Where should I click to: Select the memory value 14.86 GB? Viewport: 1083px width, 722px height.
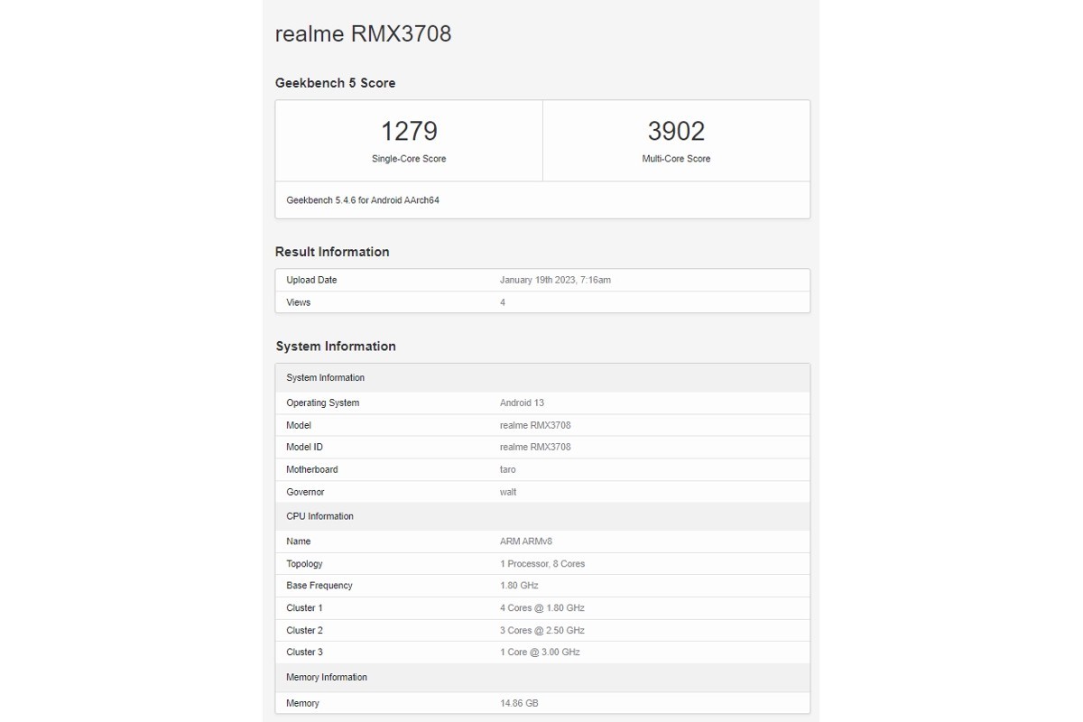pos(519,703)
